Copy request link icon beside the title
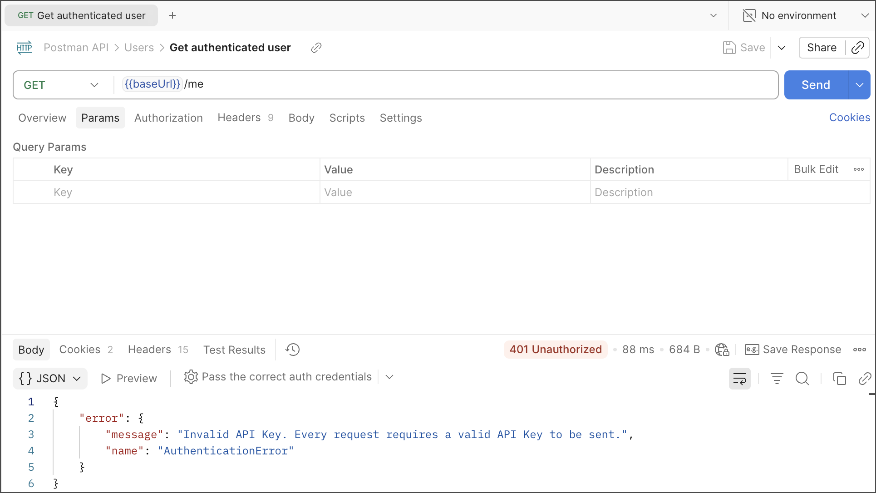The width and height of the screenshot is (876, 493). pyautogui.click(x=316, y=48)
